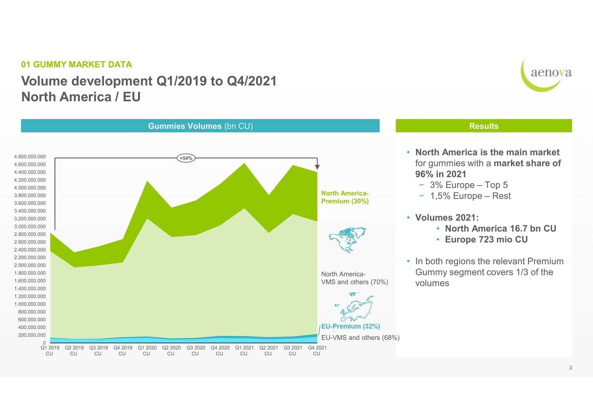This screenshot has height=420, width=593.
Task: Click the Q3 2019 CU axis label
Action: pos(99,351)
